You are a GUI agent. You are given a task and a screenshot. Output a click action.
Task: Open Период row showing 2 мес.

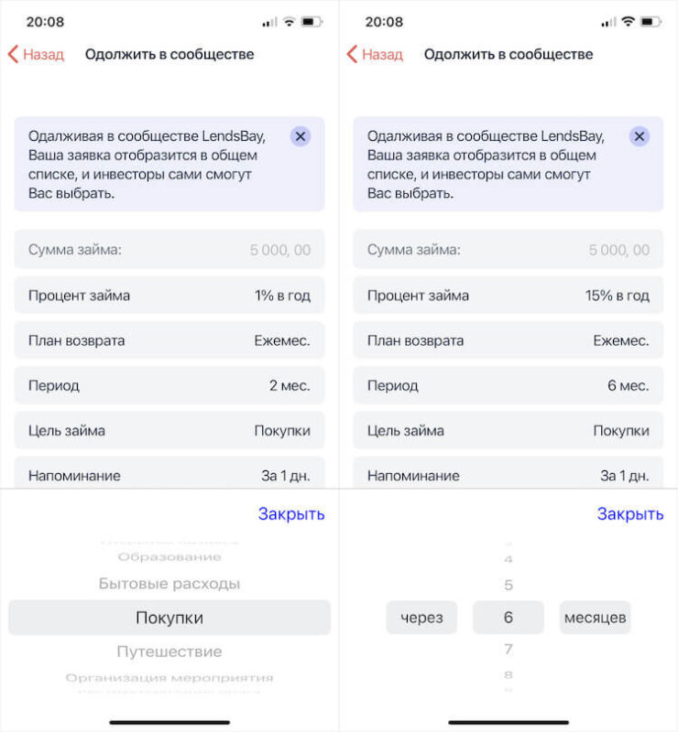pos(169,385)
